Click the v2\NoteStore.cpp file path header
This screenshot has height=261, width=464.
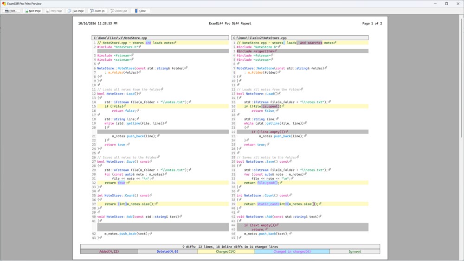point(300,38)
